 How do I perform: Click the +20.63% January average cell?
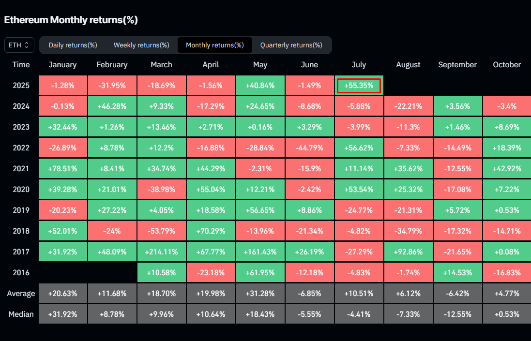pyautogui.click(x=62, y=293)
